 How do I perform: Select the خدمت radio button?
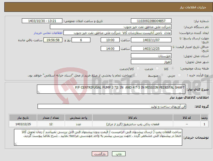coord(157,68)
